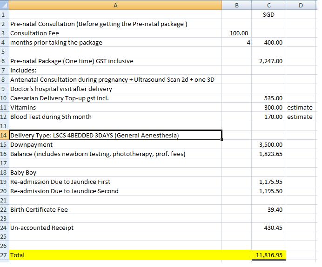Select the Consultation Fee label cell
This screenshot has height=267, width=322.
click(115, 33)
